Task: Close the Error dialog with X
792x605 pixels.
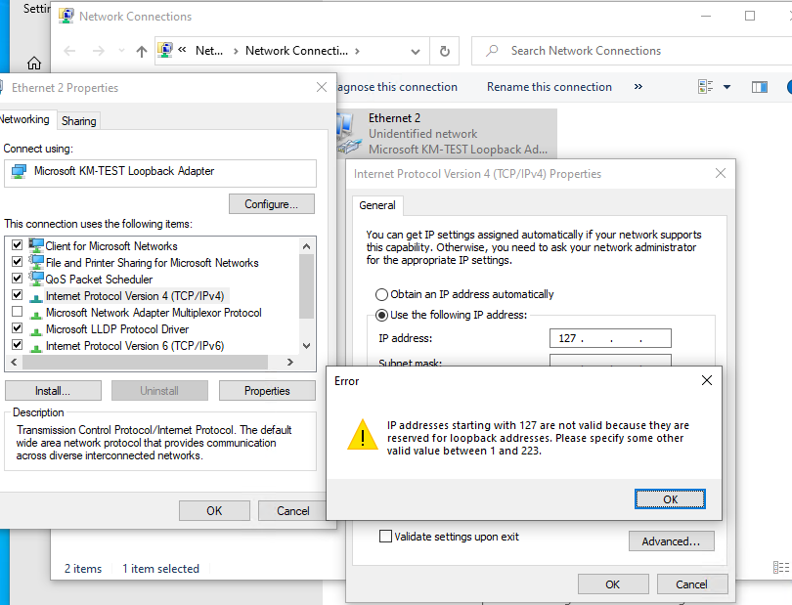Action: pos(707,380)
